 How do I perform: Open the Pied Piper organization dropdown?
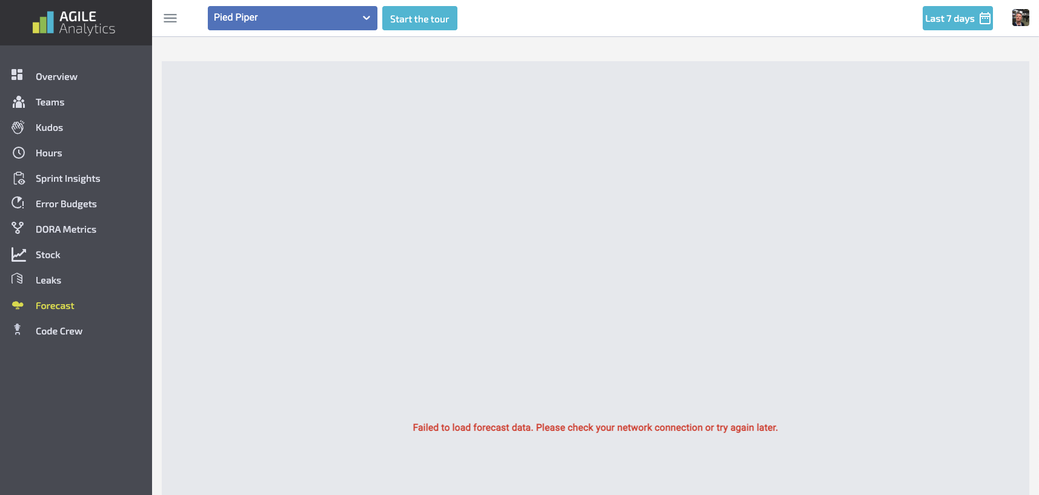pos(292,18)
